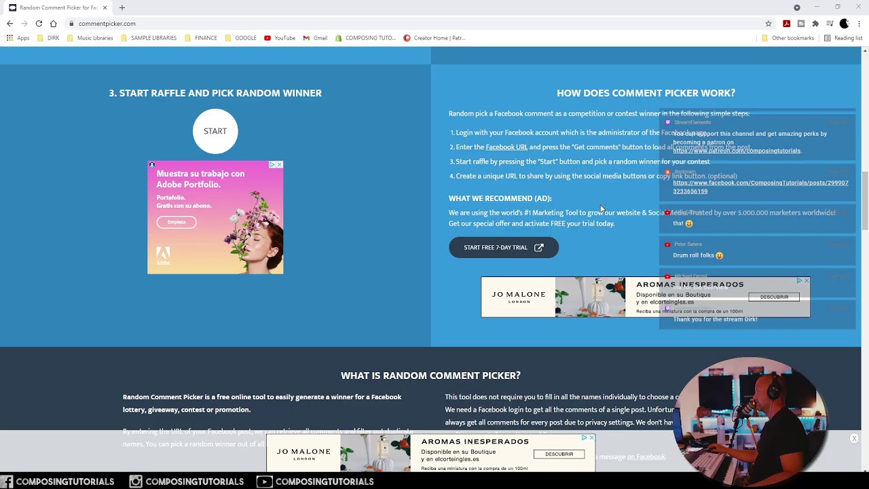Open the Creator Home Patreon bookmark
Viewport: 869px width, 489px height.
click(x=434, y=38)
